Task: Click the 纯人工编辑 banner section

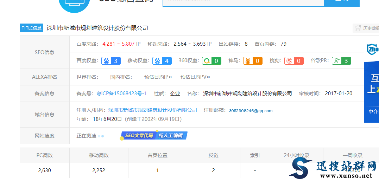Action: (172, 136)
